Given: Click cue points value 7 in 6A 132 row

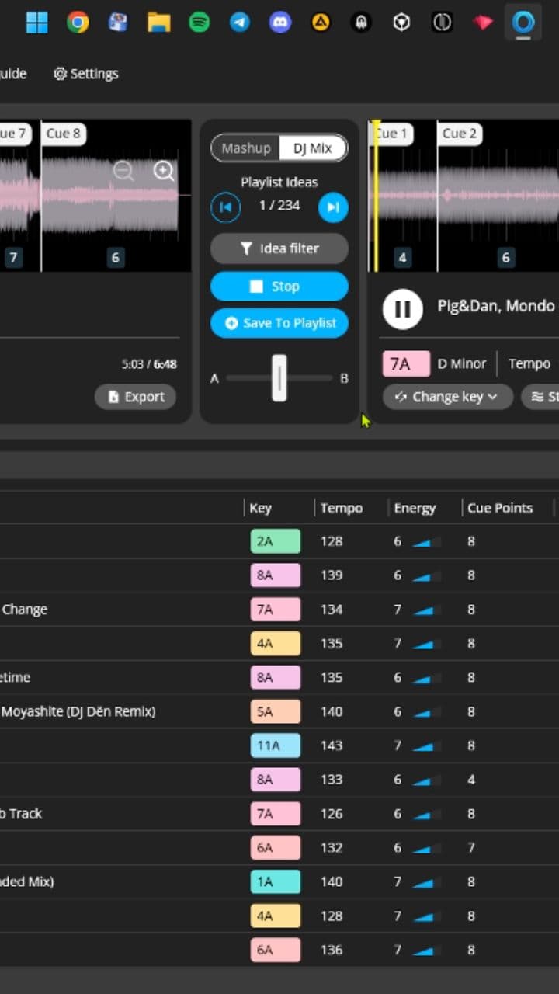Looking at the screenshot, I should pyautogui.click(x=471, y=848).
